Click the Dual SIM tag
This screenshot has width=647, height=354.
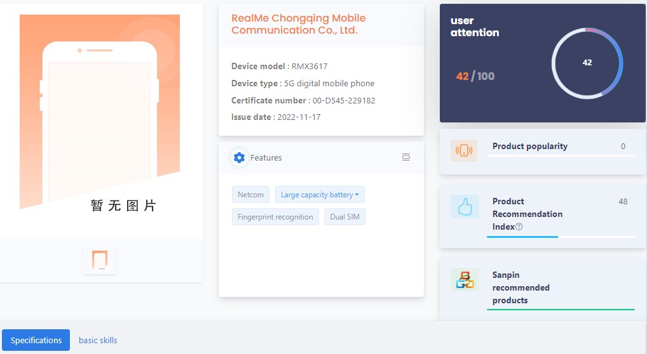344,217
